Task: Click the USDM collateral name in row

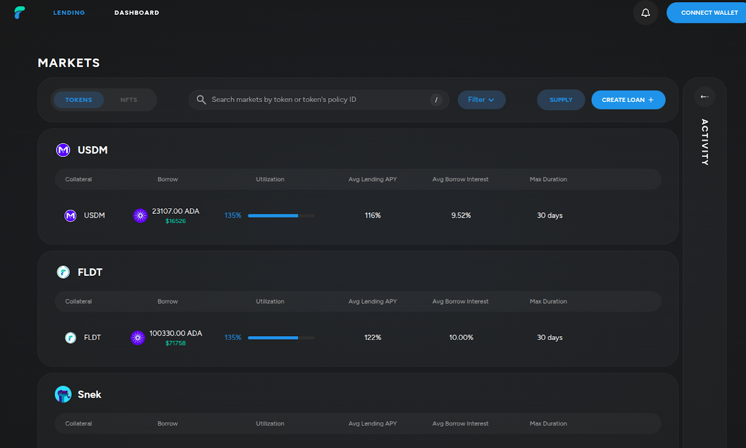Action: [94, 216]
